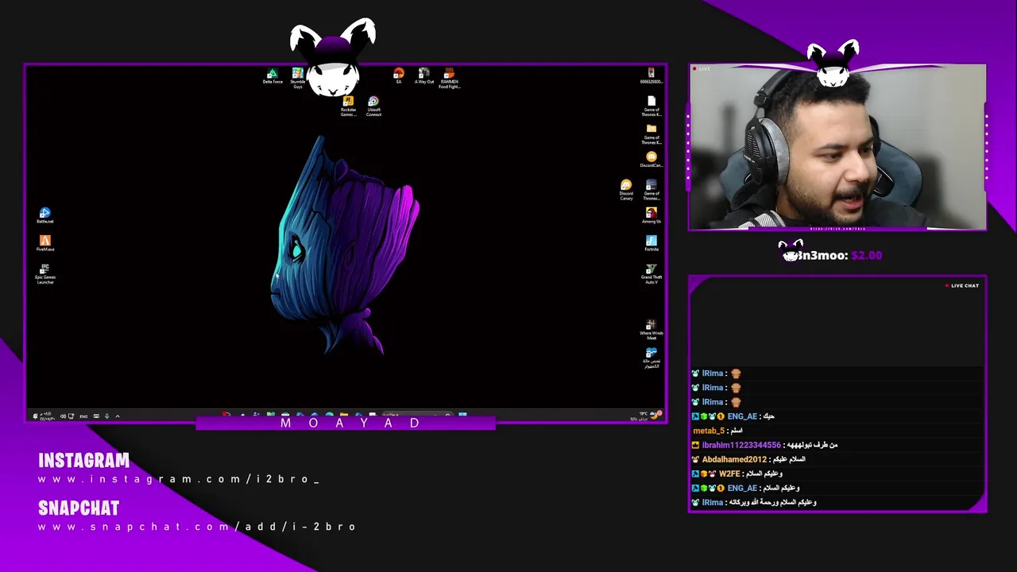Select the Game of Thrones white document file

click(x=652, y=106)
